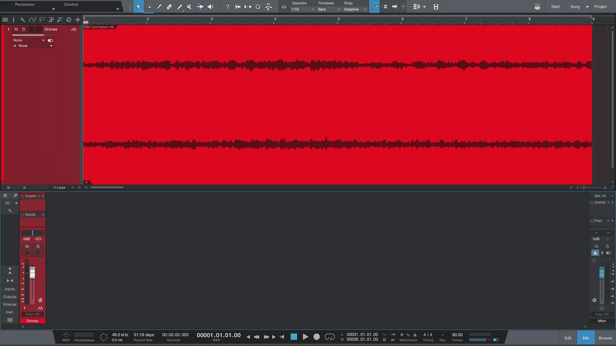Mute the Drones track in track list

[x=16, y=29]
